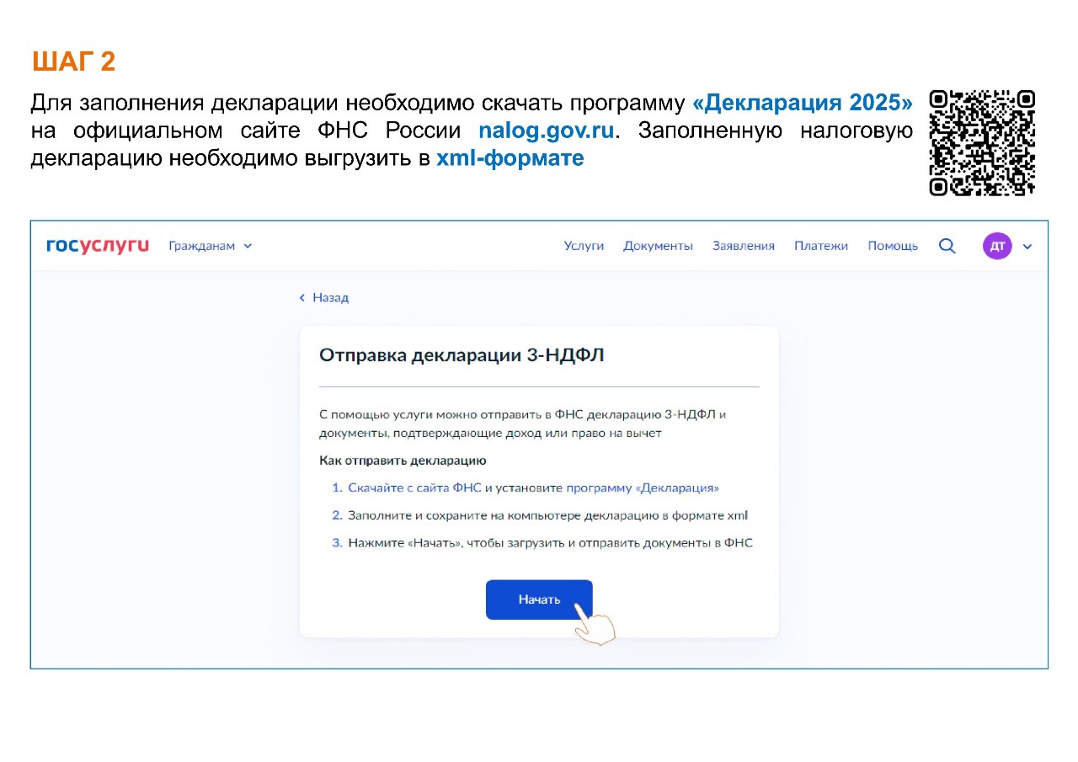Expand the Гражданам audience dropdown

point(210,246)
